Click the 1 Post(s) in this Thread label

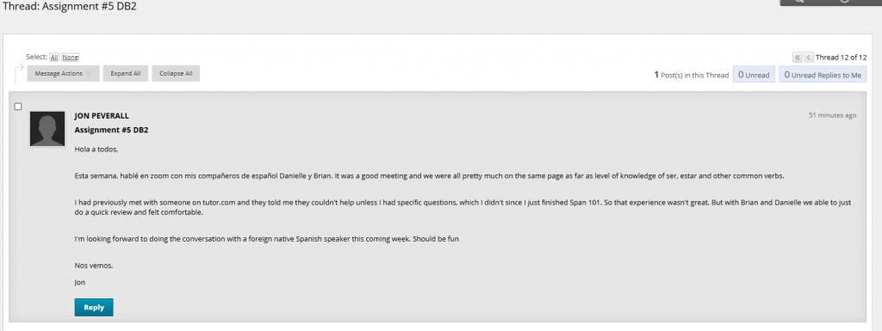pos(692,75)
